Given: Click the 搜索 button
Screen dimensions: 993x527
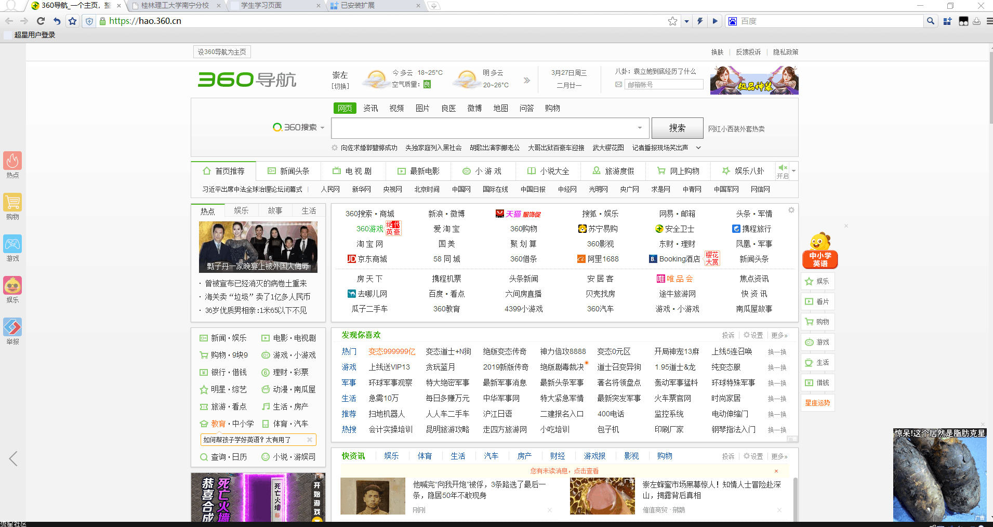Looking at the screenshot, I should pos(677,128).
